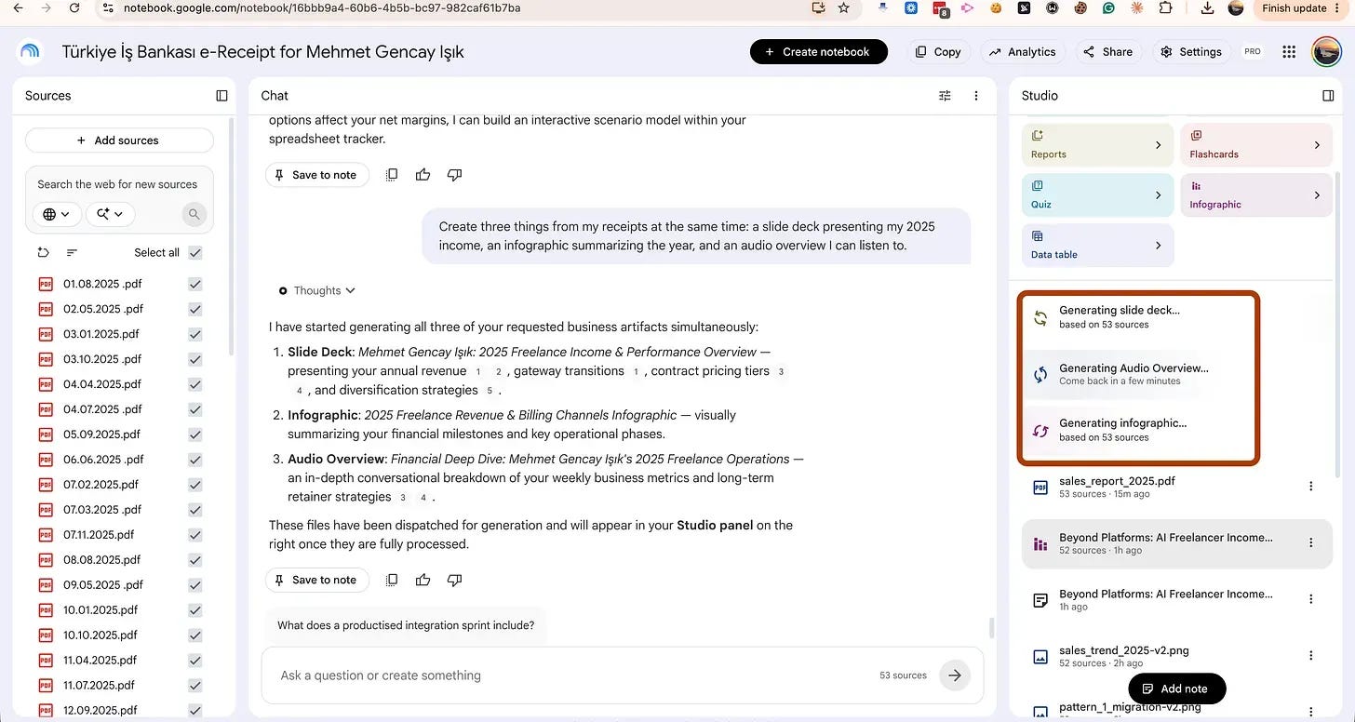
Task: Click the Finish update button
Action: [1302, 8]
